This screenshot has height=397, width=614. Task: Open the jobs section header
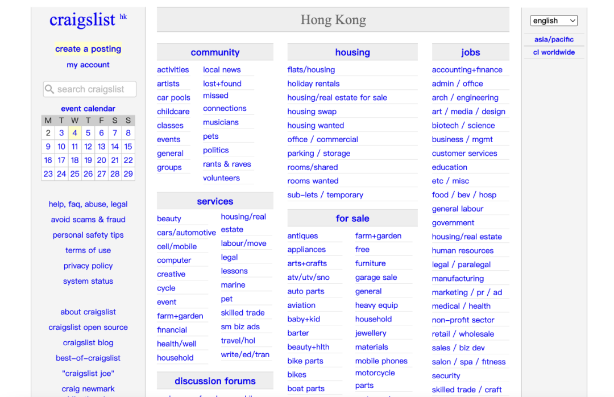click(470, 52)
